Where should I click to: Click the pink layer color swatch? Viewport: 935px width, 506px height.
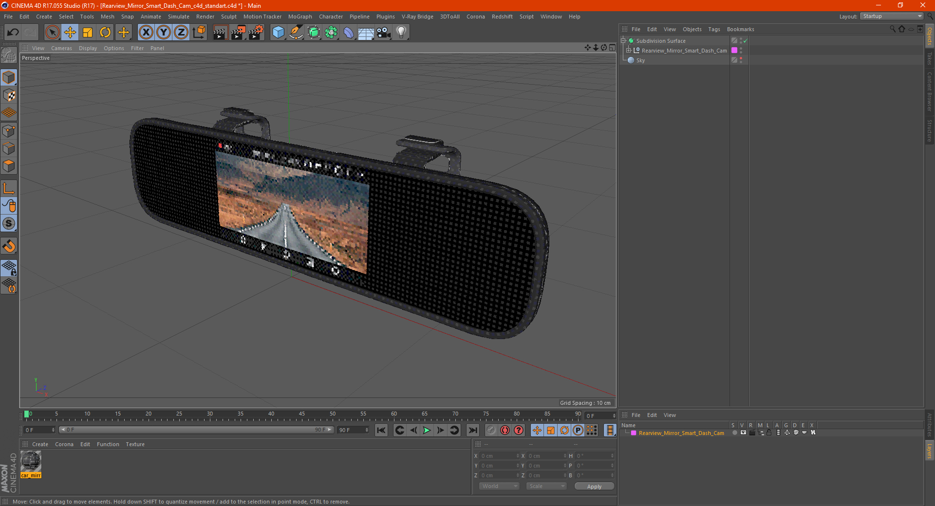(x=634, y=433)
